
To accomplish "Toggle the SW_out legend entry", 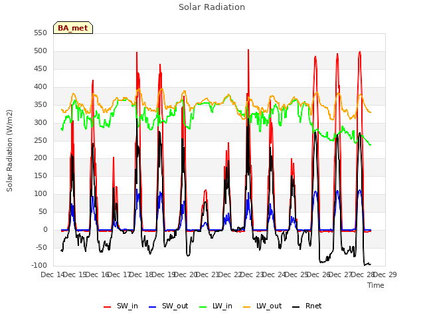I will click(x=168, y=306).
